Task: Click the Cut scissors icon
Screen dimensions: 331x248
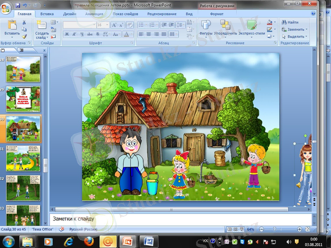Action: tap(24, 22)
